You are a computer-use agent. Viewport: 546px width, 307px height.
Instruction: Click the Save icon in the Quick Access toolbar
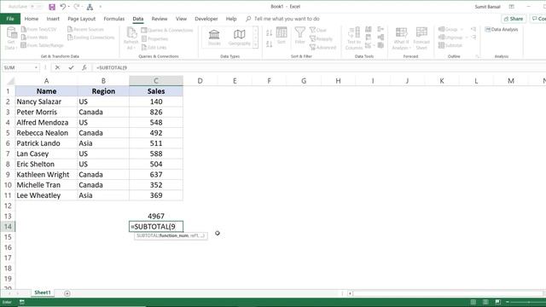click(52, 7)
